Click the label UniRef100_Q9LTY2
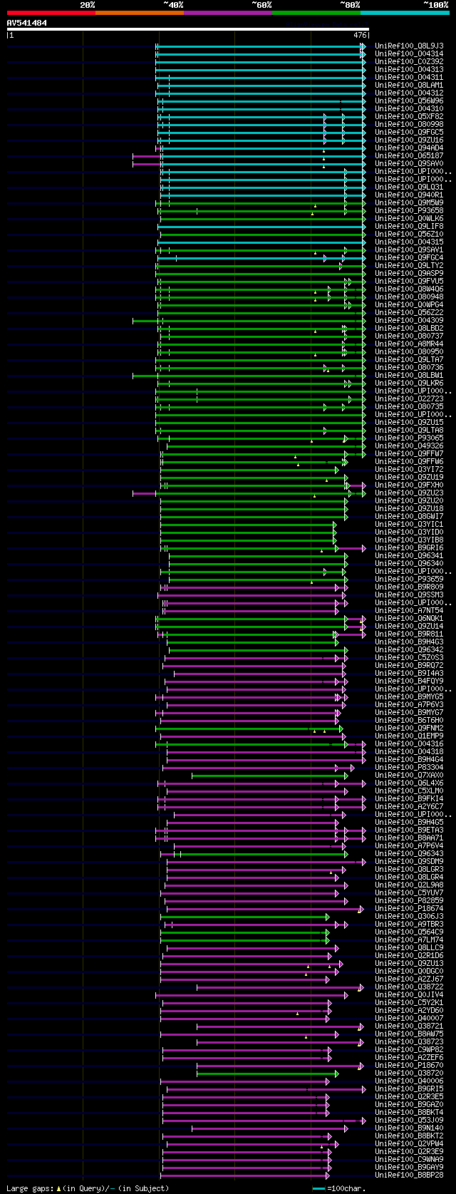This screenshot has height=1194, width=456. pos(409,265)
